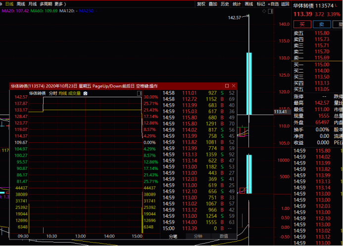343x246 pixels.
Task: Click the 返回 back button
Action: (x=285, y=3)
